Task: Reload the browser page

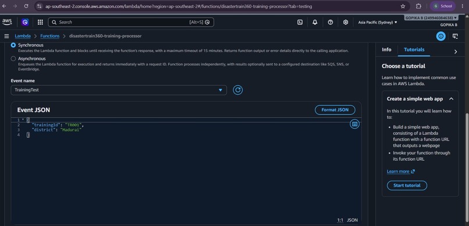Action: tap(26, 6)
